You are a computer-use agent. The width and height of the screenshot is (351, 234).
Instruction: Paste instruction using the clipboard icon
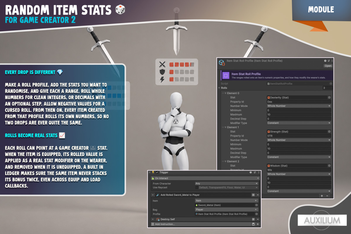pos(253,224)
